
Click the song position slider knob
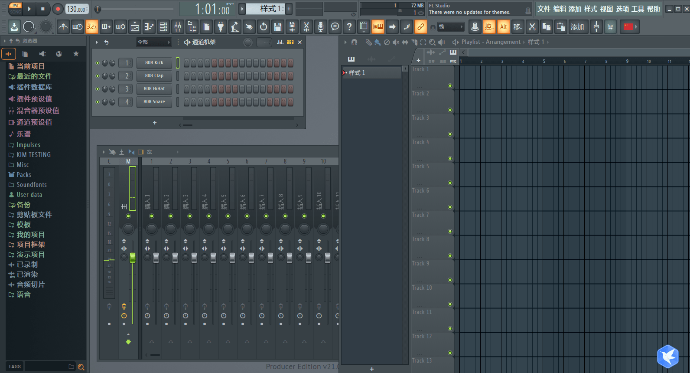98,9
